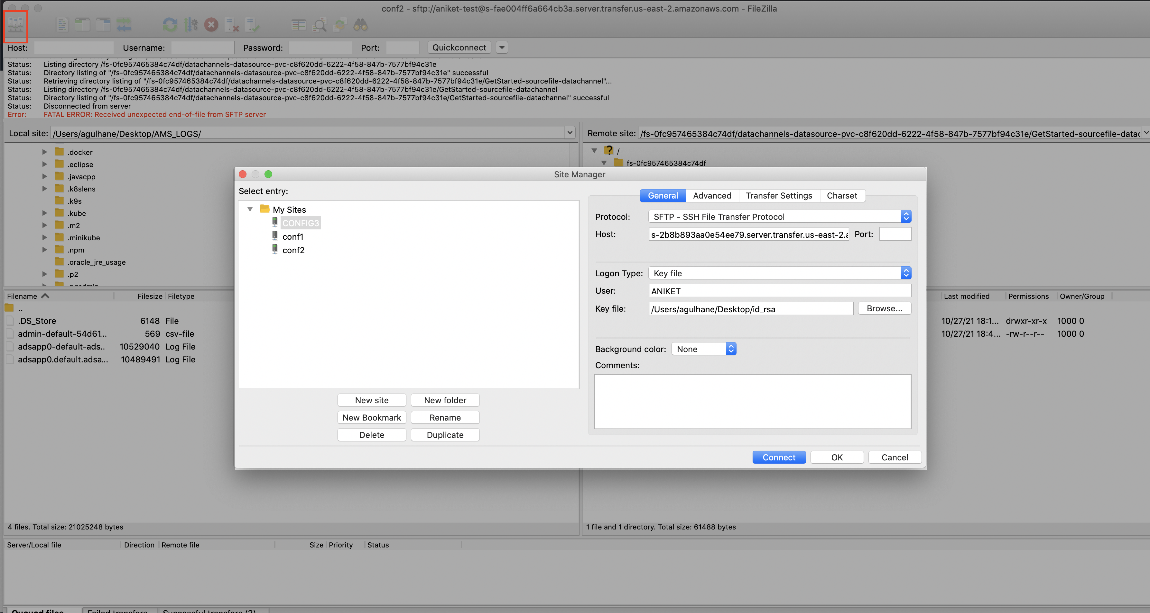Click OK in Site Manager
Image resolution: width=1150 pixels, height=613 pixels.
(837, 457)
